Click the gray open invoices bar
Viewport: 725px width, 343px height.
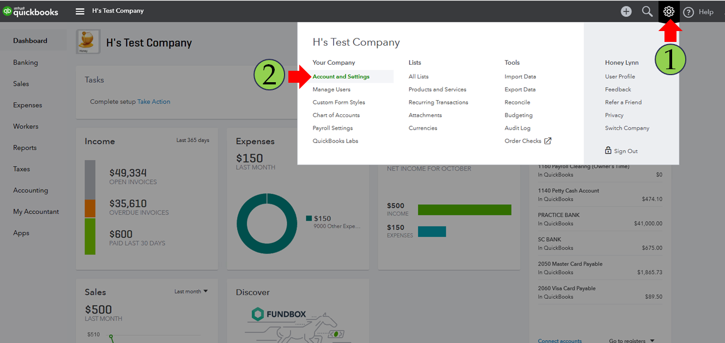pos(90,180)
